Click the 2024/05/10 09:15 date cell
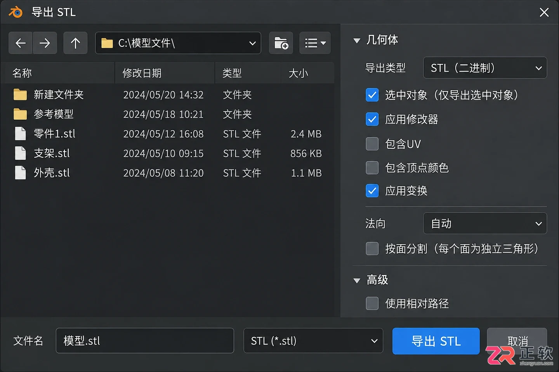Viewport: 559px width, 372px height. [163, 153]
